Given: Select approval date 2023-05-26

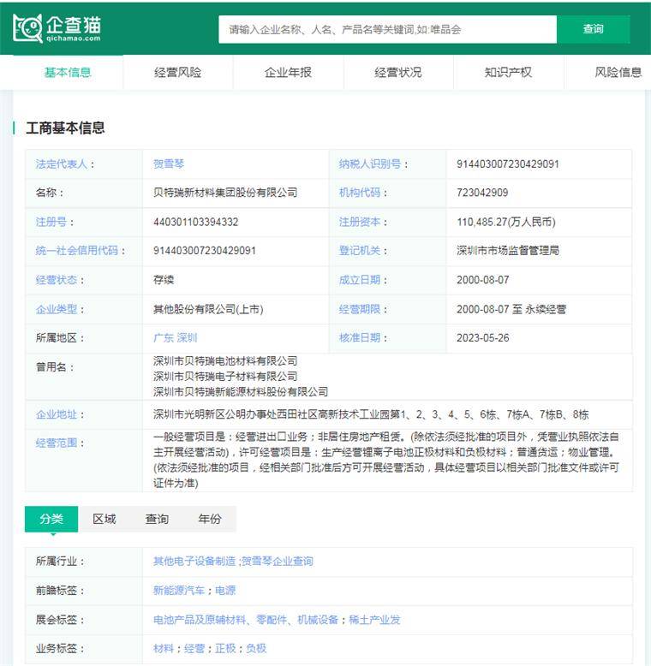Looking at the screenshot, I should click(483, 338).
